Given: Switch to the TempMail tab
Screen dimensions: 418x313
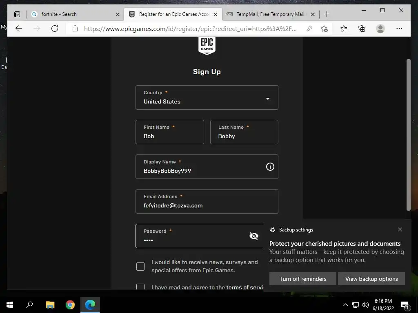Looking at the screenshot, I should click(271, 14).
